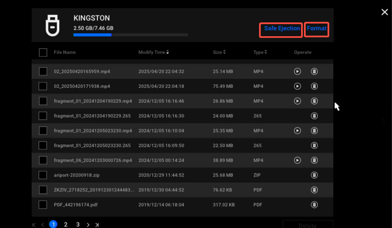Delete fragment_06_20241203000726.mp4 via trash icon
Image resolution: width=392 pixels, height=228 pixels.
coord(314,160)
